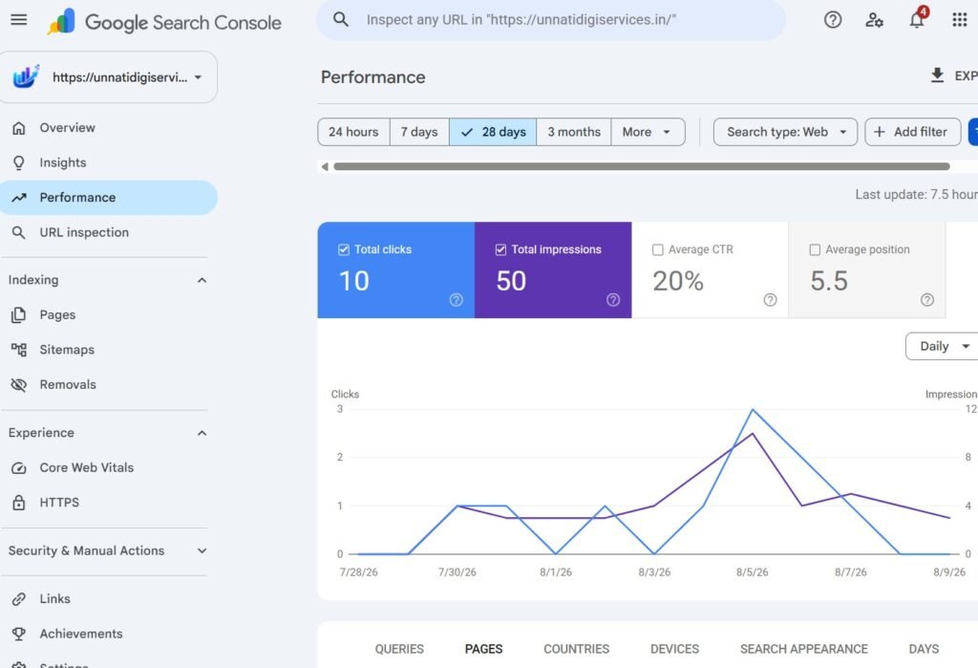Click the Insights lightbulb icon
This screenshot has width=978, height=668.
19,163
